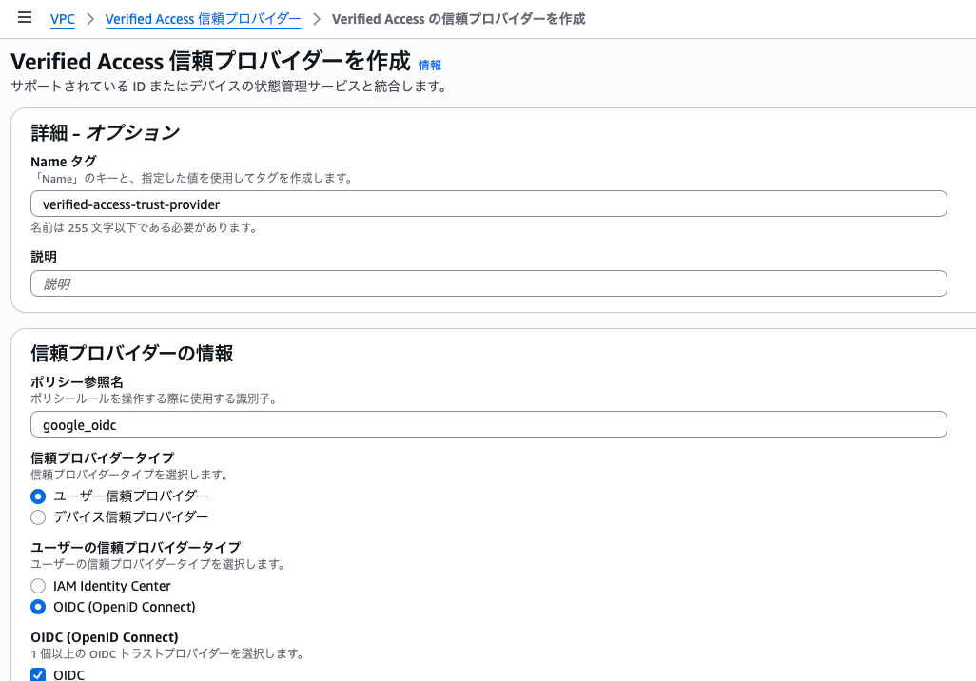Edit the verified-access-trust-provider name value
The height and width of the screenshot is (681, 976).
[488, 203]
